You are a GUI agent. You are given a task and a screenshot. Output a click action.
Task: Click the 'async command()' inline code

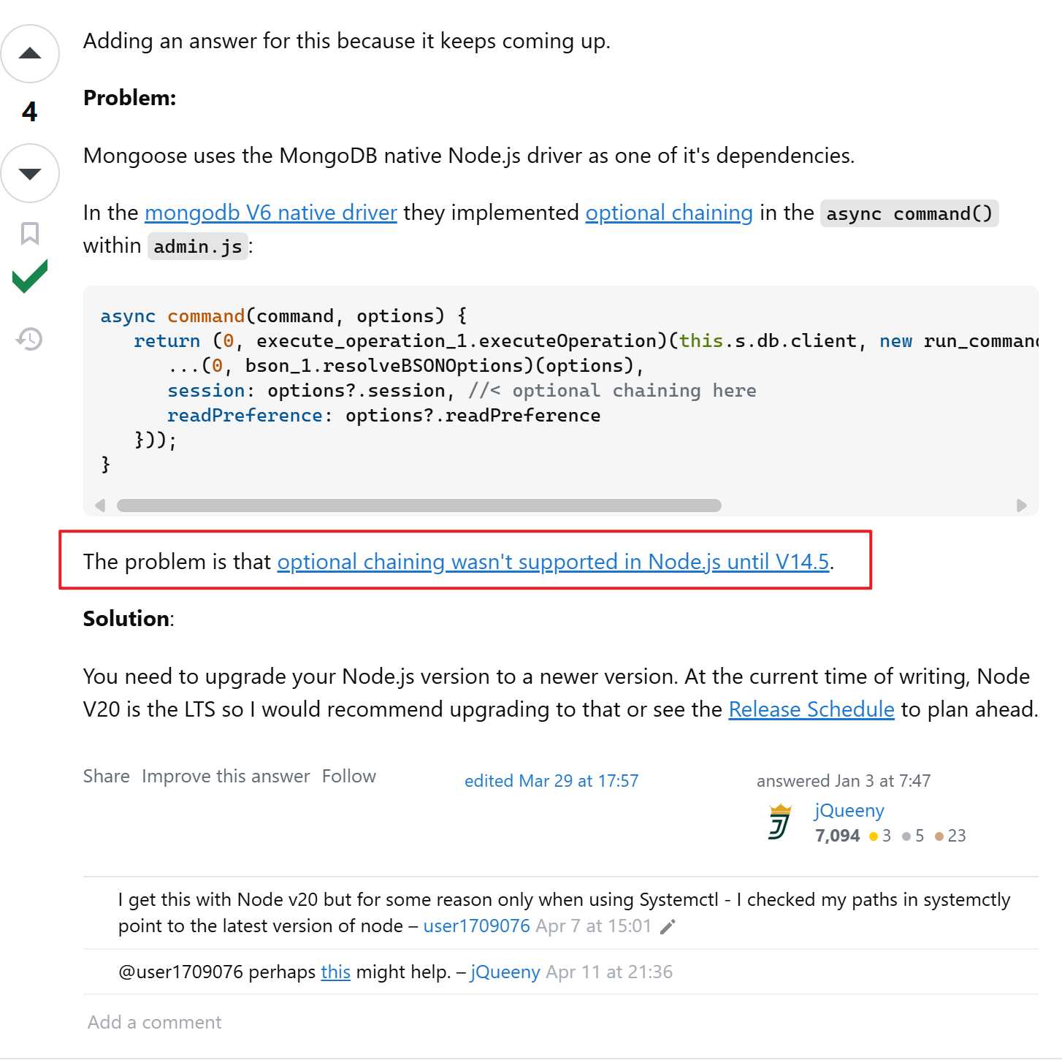click(909, 213)
